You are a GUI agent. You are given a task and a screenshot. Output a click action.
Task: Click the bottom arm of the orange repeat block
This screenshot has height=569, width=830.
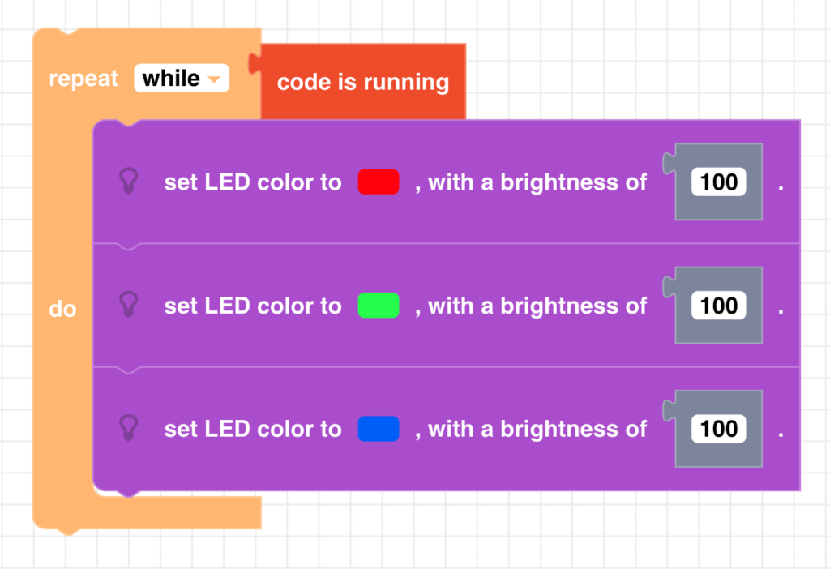[x=162, y=512]
